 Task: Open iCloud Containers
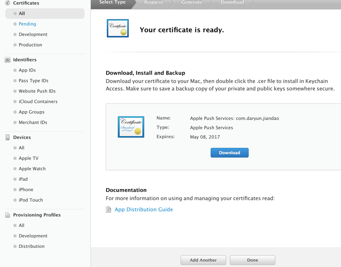pyautogui.click(x=38, y=101)
